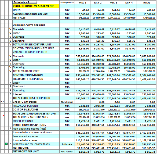Select NET INCOME total 918,105.37
The image size is (157, 154).
point(147,148)
